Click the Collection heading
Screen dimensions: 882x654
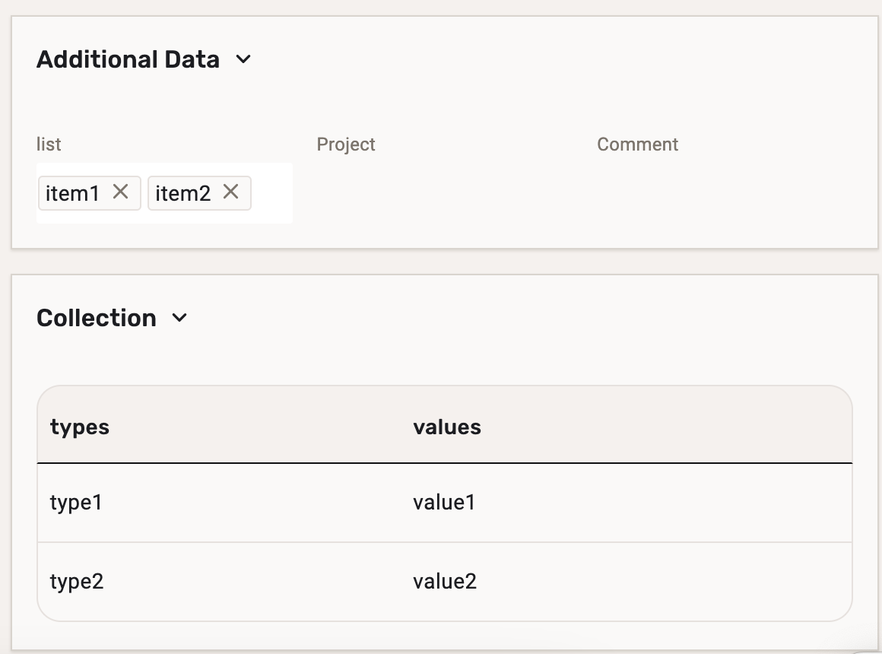(97, 318)
